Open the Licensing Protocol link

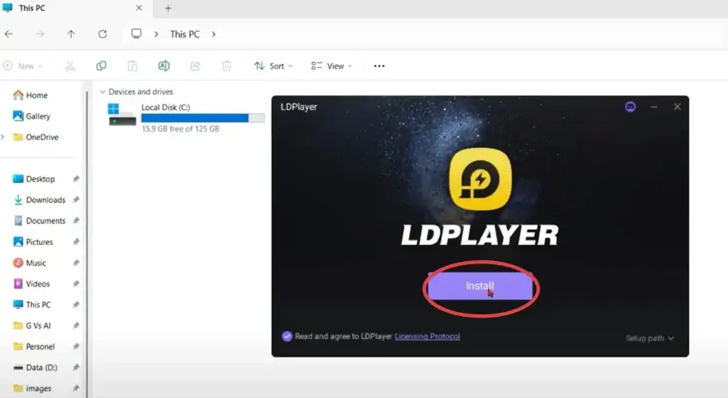click(x=427, y=337)
